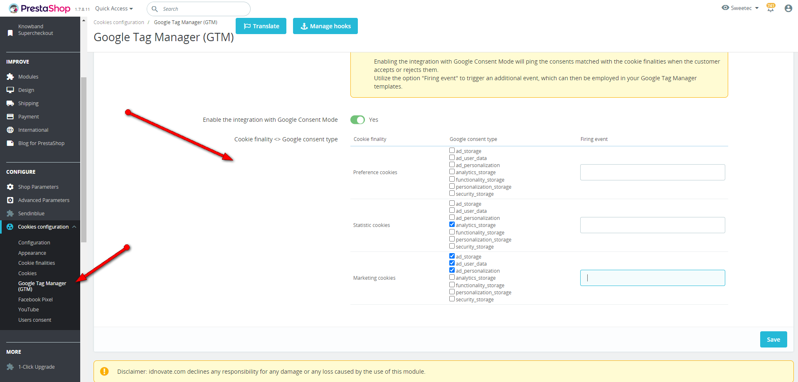
Task: Go to Cookies configuration breadcrumb
Action: (119, 22)
